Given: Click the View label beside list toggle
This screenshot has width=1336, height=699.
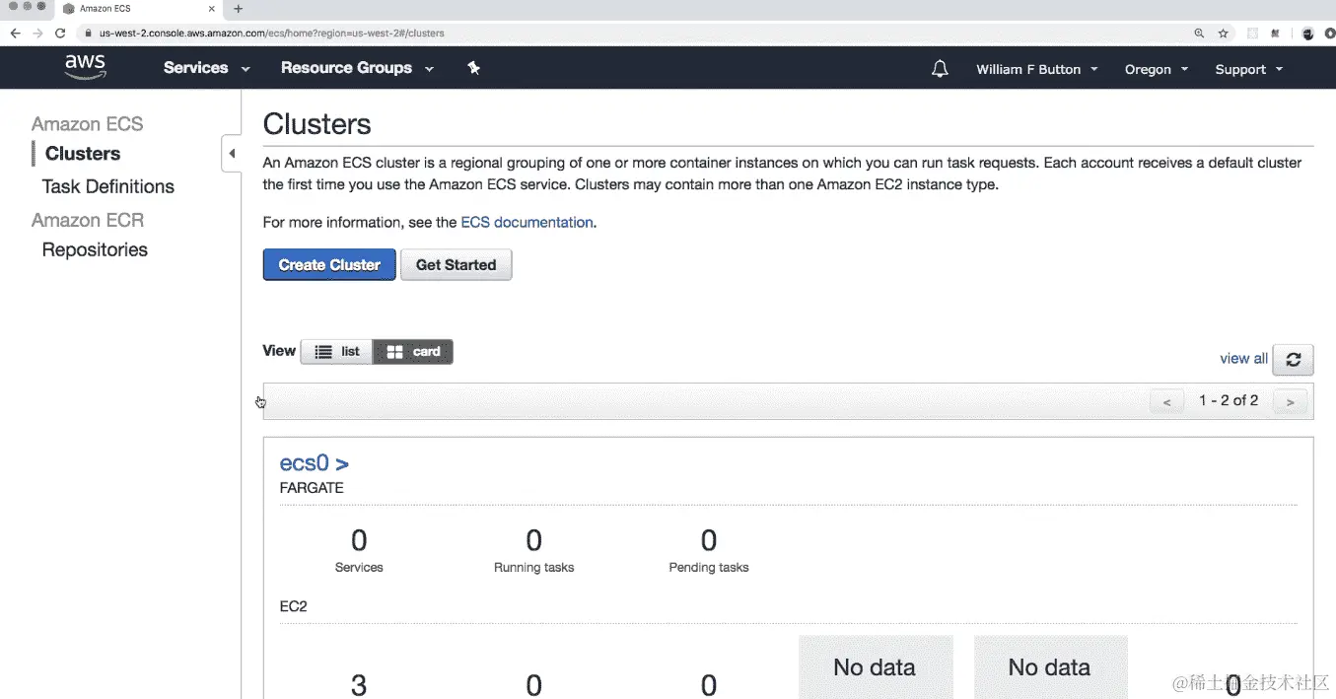Looking at the screenshot, I should click(279, 351).
